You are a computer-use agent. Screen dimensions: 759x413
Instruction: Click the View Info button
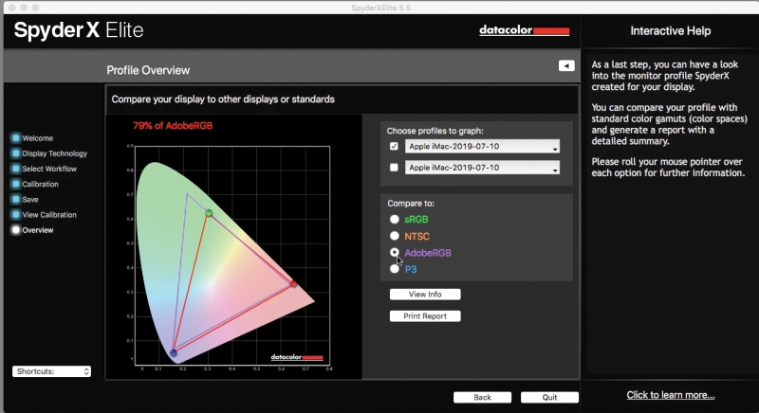[x=425, y=295]
